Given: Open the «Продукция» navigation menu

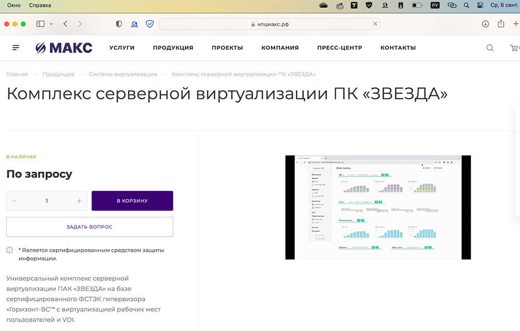Looking at the screenshot, I should click(173, 48).
